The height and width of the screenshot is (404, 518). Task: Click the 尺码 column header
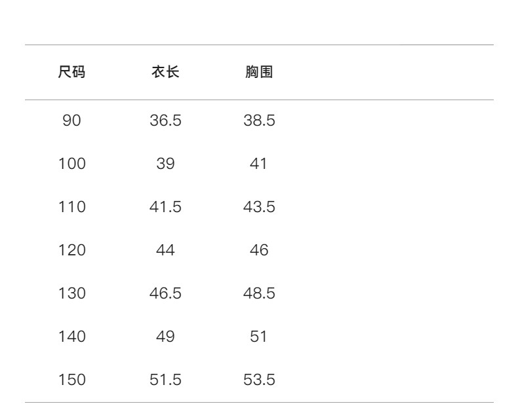(x=72, y=73)
